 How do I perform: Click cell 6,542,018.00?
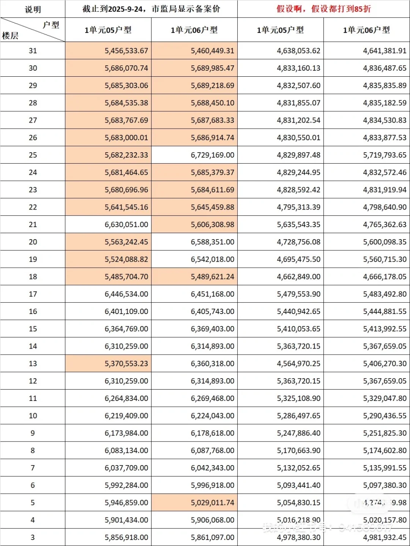(x=194, y=259)
